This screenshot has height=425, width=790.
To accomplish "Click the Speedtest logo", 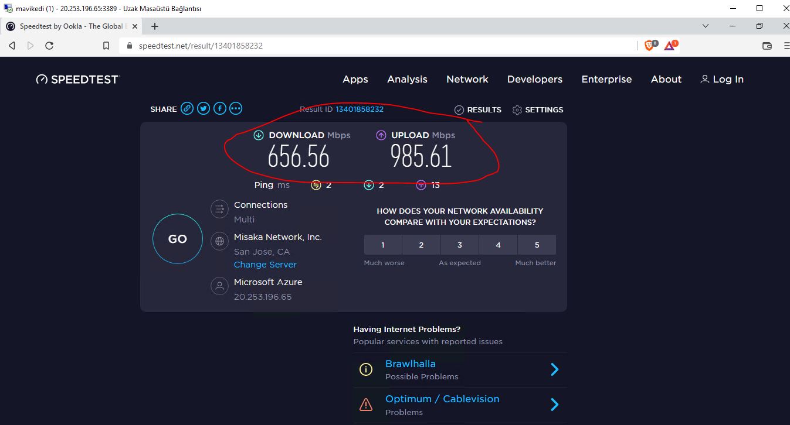I will click(77, 79).
